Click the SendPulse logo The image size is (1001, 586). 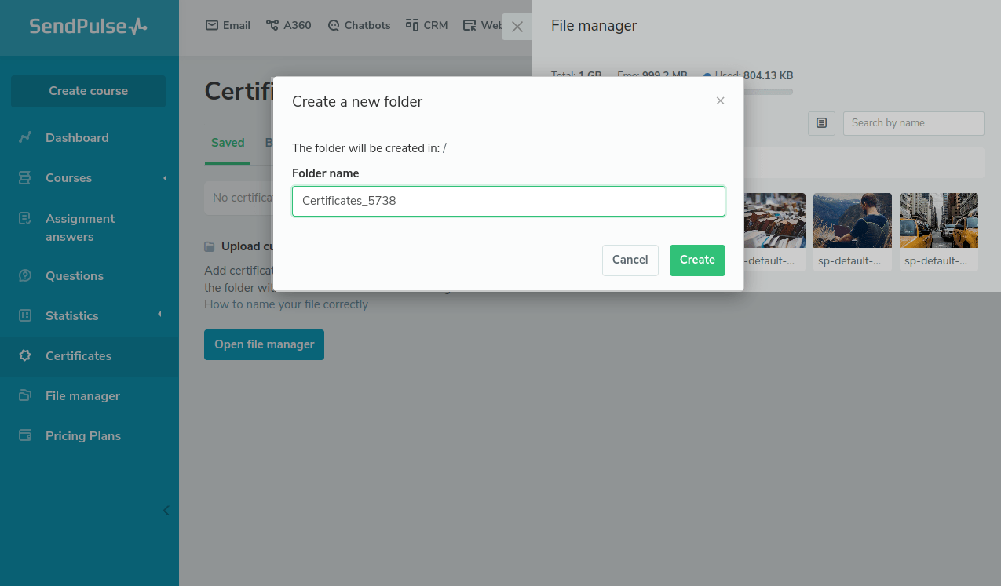[88, 26]
